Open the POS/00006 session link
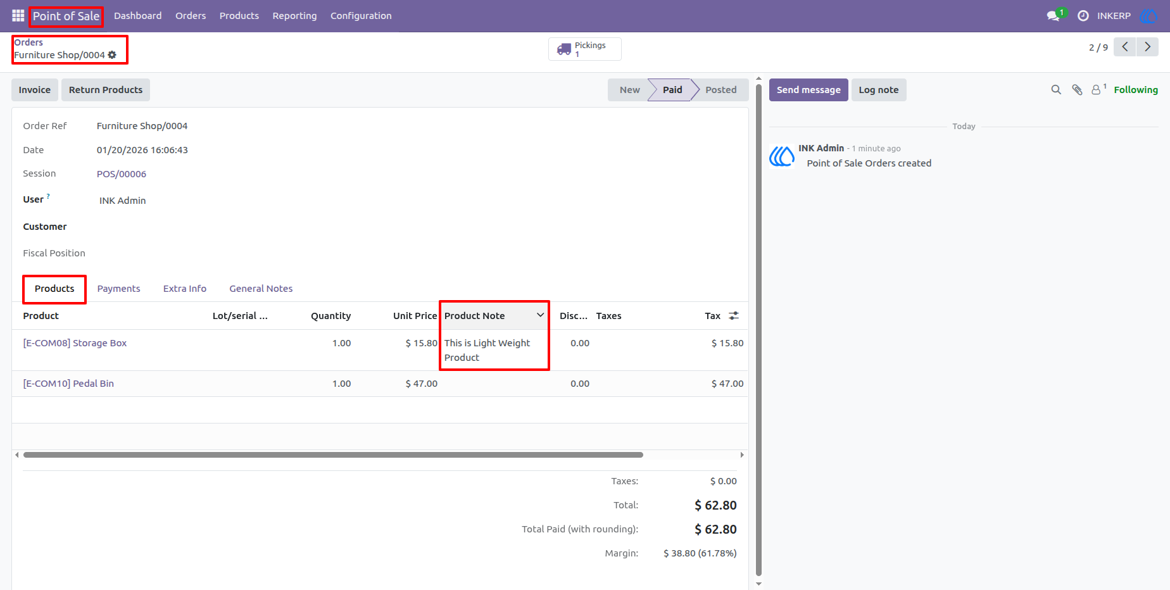Image resolution: width=1170 pixels, height=590 pixels. pos(122,174)
